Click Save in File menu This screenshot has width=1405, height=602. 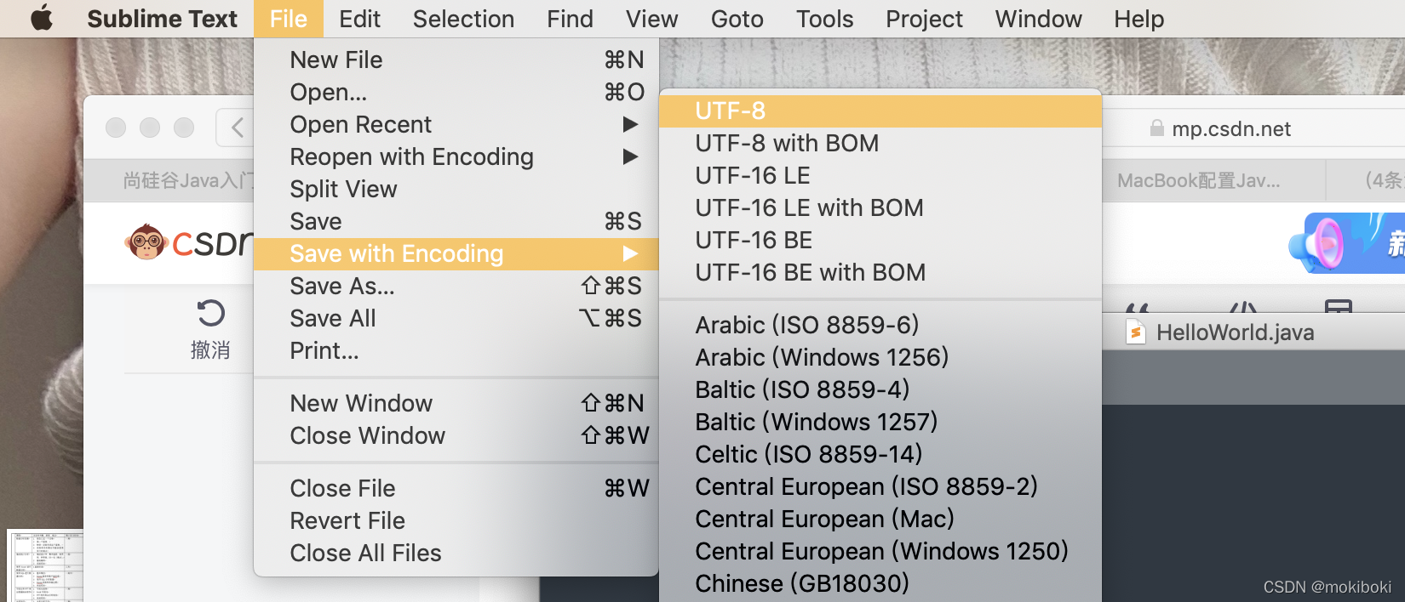(456, 221)
